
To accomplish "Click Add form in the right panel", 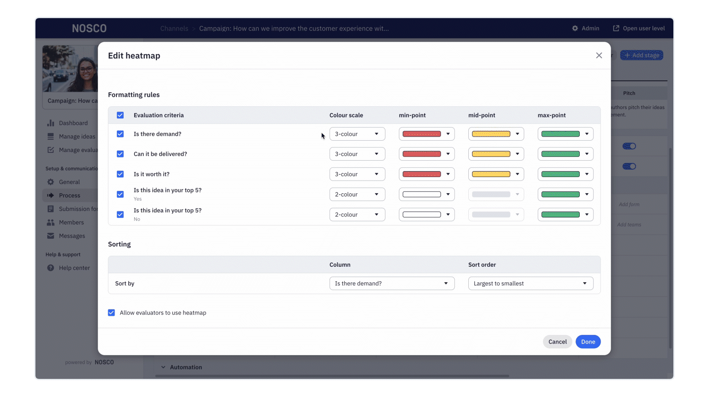I will coord(629,204).
